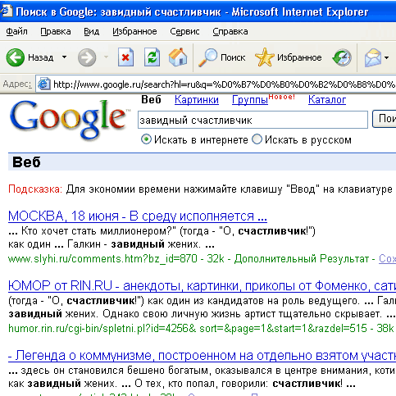Click the humor.rin.ru green URL text
The image size is (396, 396).
[x=188, y=328]
